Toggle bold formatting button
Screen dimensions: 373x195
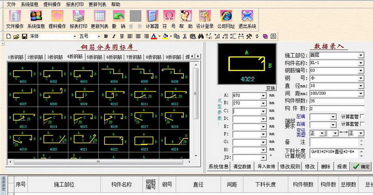coord(106,36)
